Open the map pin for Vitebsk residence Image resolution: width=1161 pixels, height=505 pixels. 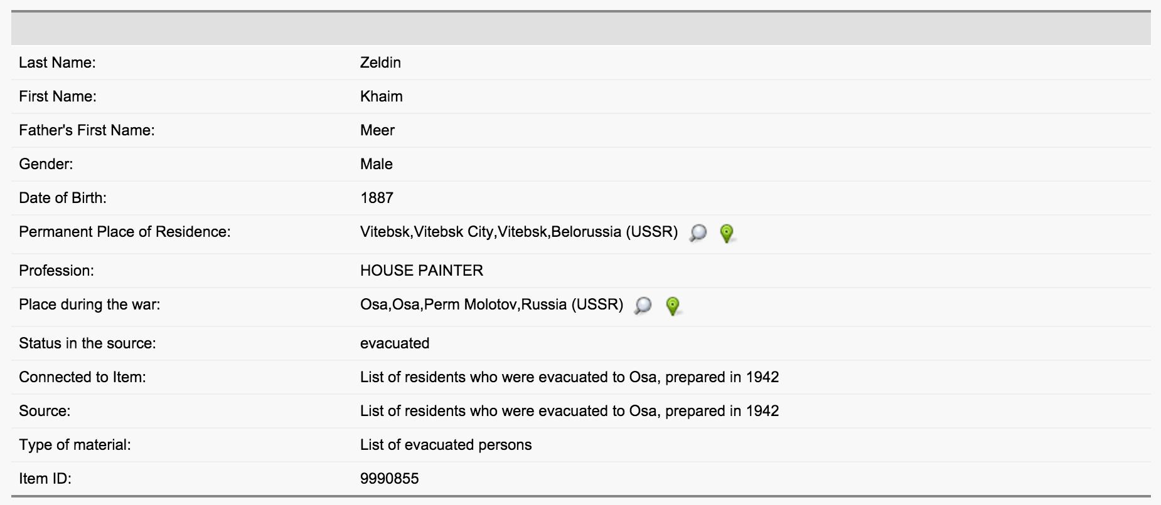pyautogui.click(x=726, y=233)
